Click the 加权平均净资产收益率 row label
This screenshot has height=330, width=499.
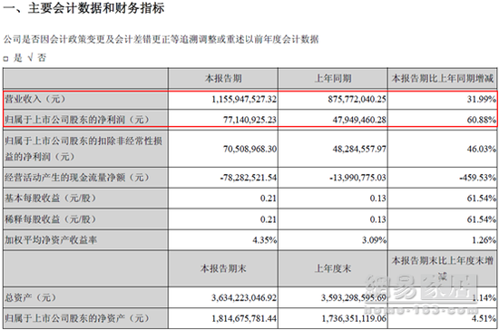pyautogui.click(x=51, y=240)
